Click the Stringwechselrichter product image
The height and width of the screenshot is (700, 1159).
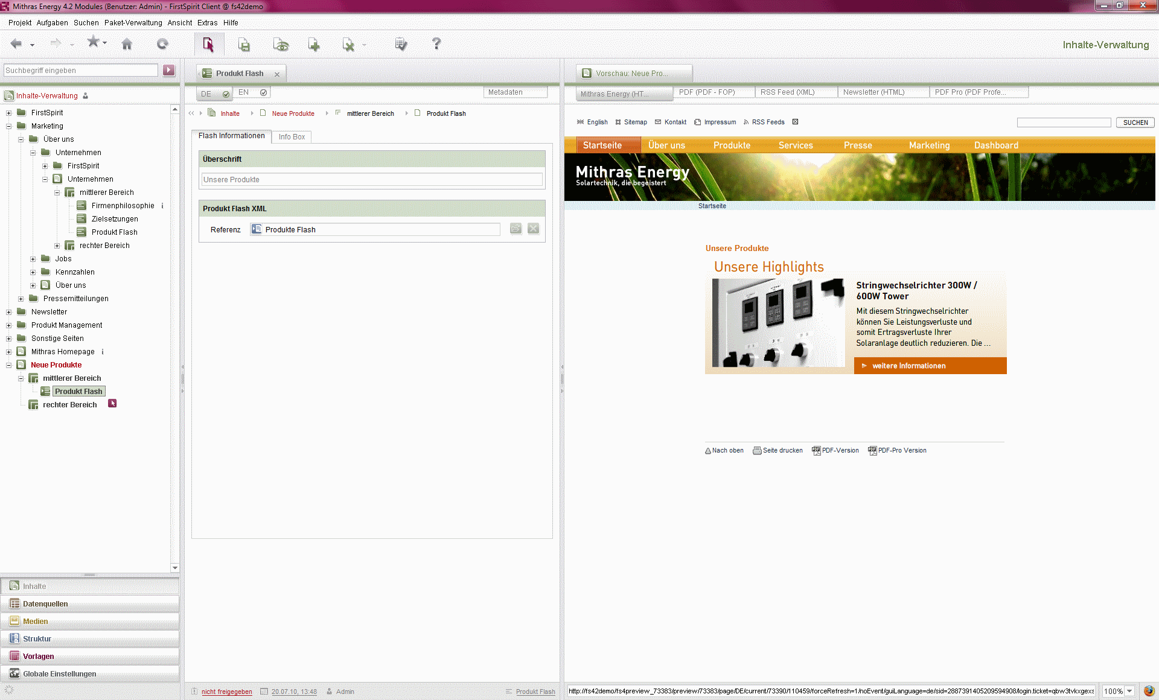pyautogui.click(x=778, y=323)
